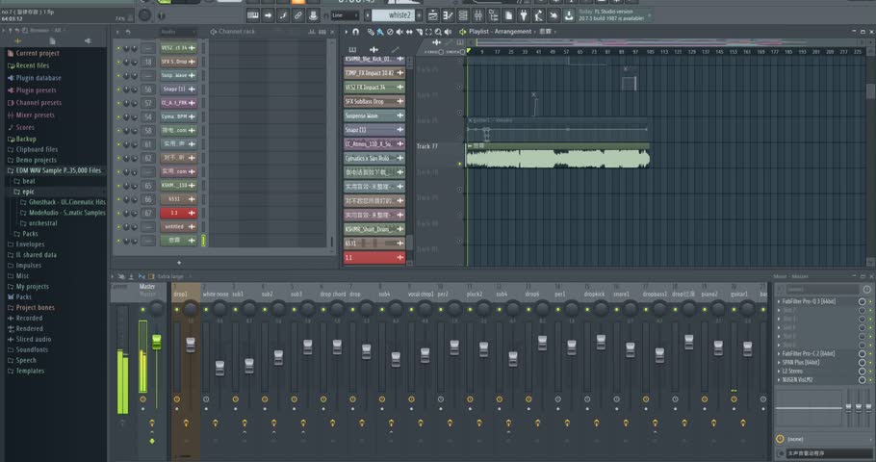Click the add button below channel rack
This screenshot has height=462, width=876.
(178, 262)
